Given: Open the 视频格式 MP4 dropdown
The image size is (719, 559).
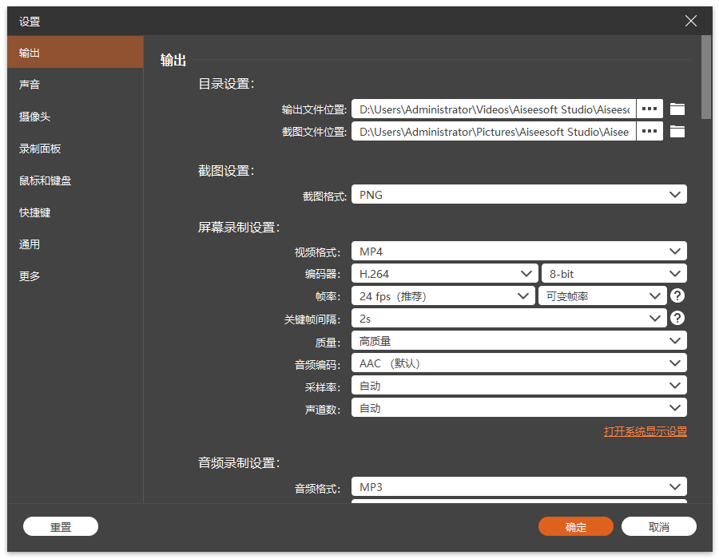Looking at the screenshot, I should [518, 252].
